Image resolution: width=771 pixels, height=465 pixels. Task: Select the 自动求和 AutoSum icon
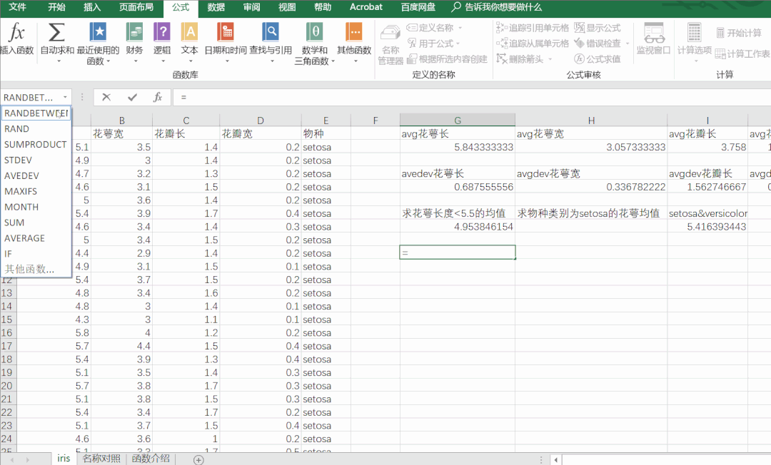[56, 32]
